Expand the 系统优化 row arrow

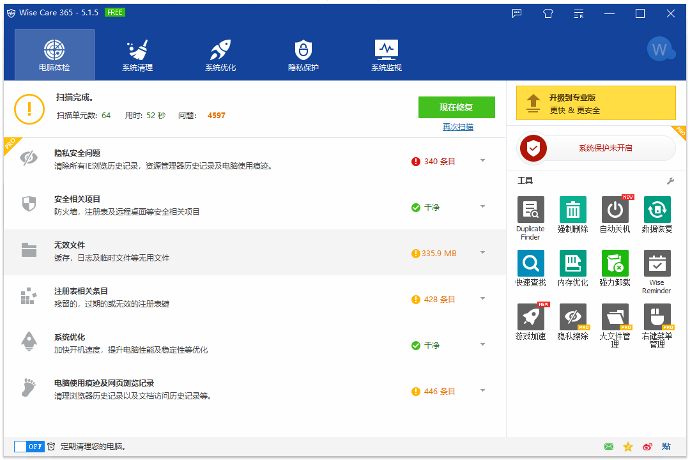483,344
